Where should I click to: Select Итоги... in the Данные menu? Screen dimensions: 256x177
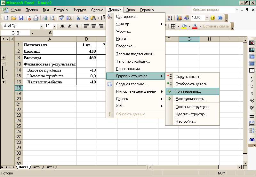click(135, 39)
